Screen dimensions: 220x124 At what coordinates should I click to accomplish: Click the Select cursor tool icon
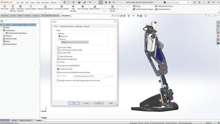100,2
